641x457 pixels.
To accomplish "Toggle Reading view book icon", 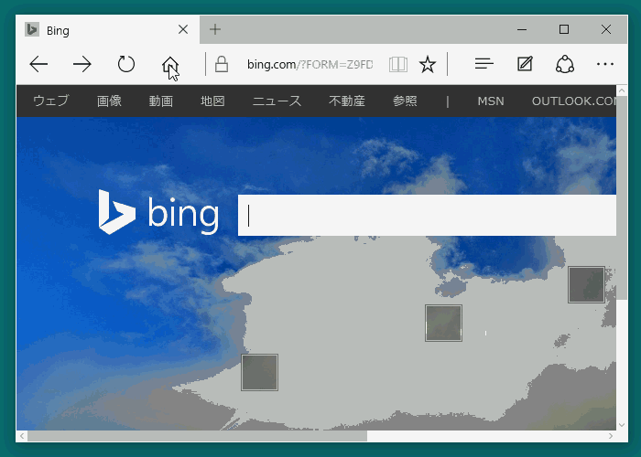I will 398,65.
